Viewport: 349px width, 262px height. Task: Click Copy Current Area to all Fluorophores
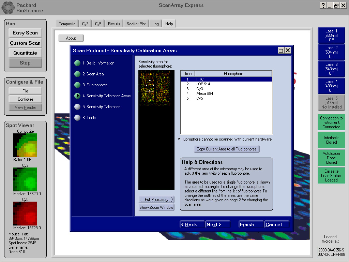pyautogui.click(x=227, y=149)
